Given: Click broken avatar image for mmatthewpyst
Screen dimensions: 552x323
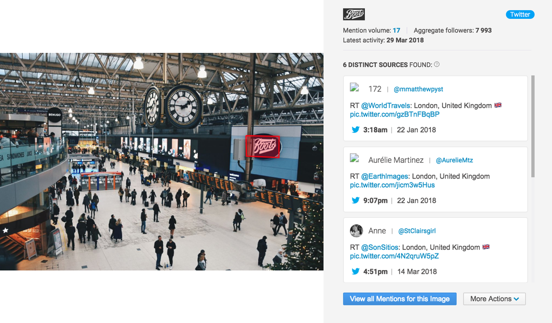Looking at the screenshot, I should pyautogui.click(x=355, y=87).
